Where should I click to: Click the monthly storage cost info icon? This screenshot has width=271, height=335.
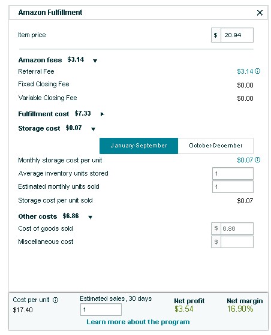258,160
